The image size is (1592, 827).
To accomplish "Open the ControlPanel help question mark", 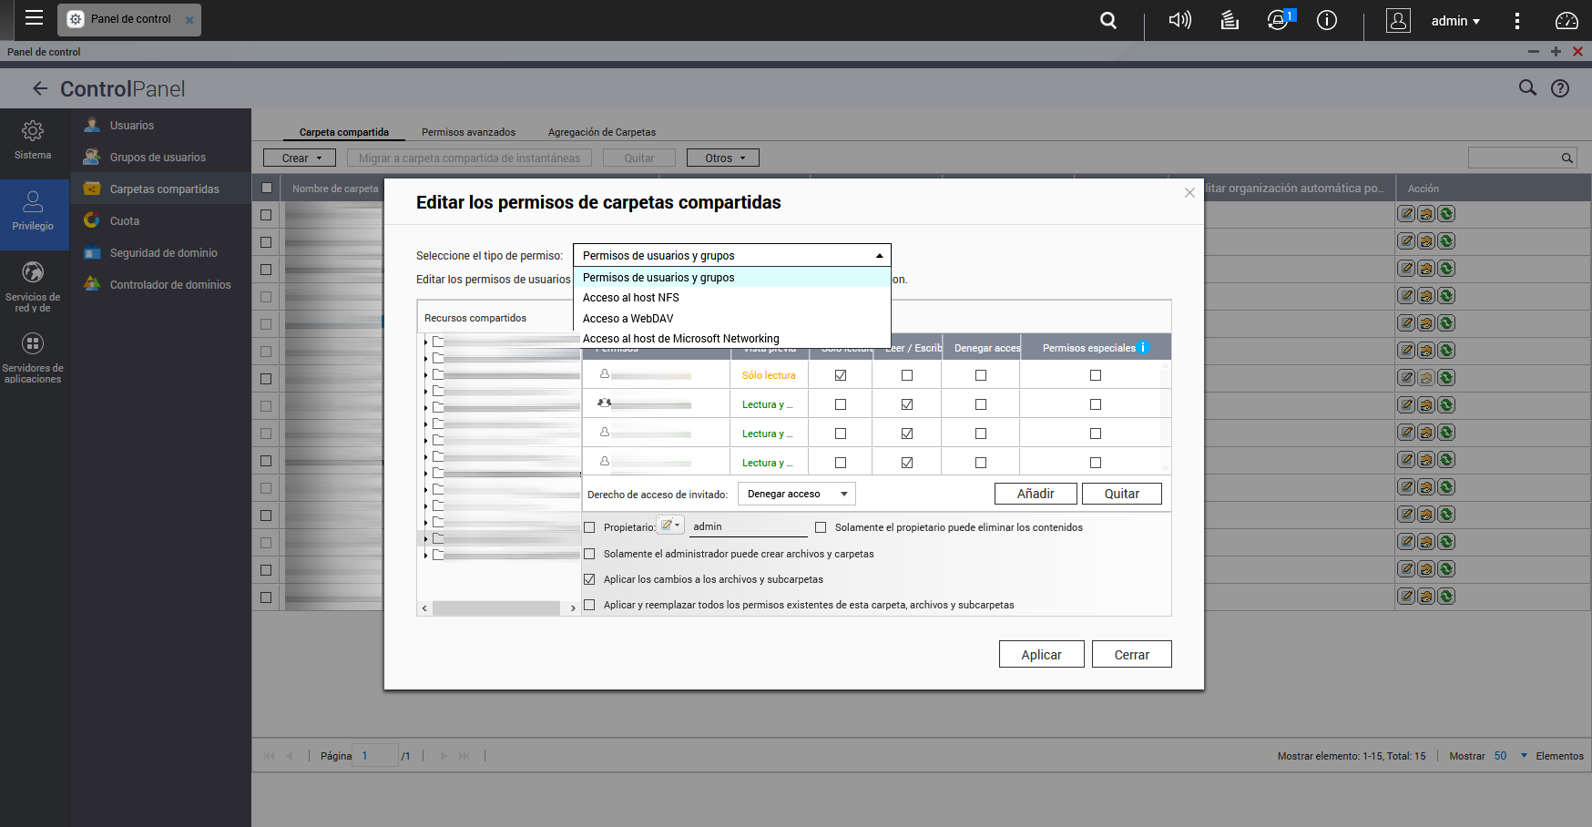I will point(1560,88).
